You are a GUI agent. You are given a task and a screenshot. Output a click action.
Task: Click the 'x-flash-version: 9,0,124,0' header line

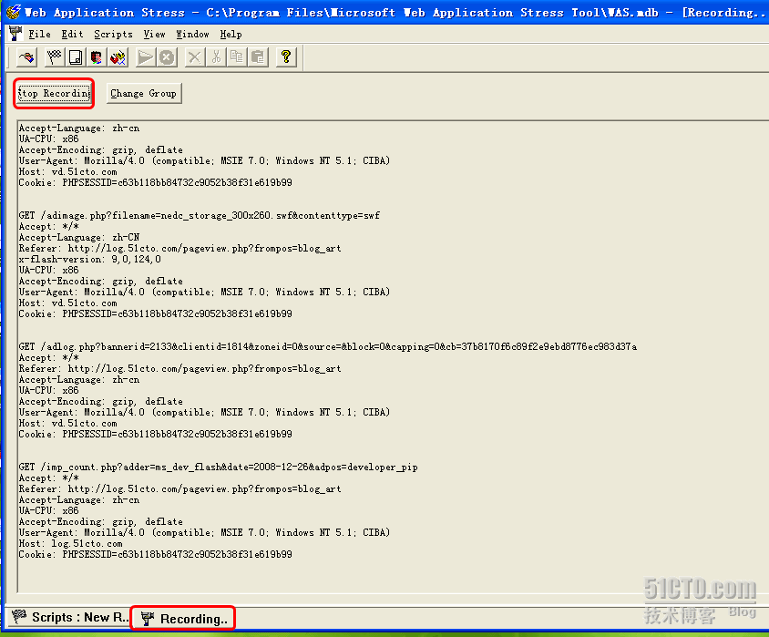90,259
